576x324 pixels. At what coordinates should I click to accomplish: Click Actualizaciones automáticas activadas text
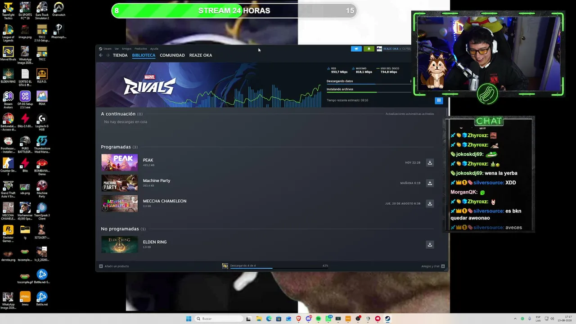point(409,114)
